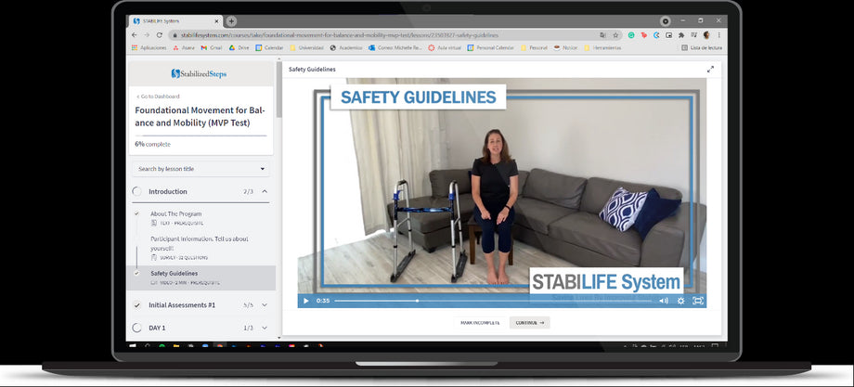854x387 pixels.
Task: Mute the video volume
Action: 663,301
